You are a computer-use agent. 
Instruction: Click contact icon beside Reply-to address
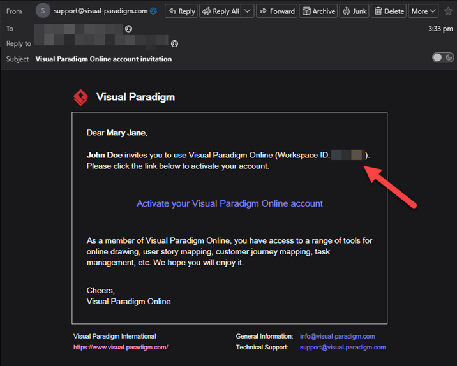174,43
